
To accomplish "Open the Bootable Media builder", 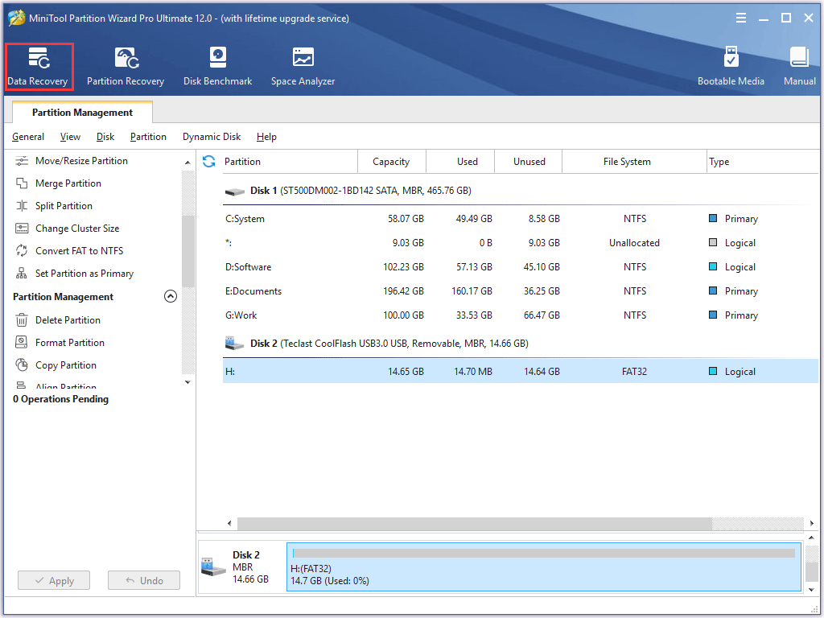I will (731, 67).
